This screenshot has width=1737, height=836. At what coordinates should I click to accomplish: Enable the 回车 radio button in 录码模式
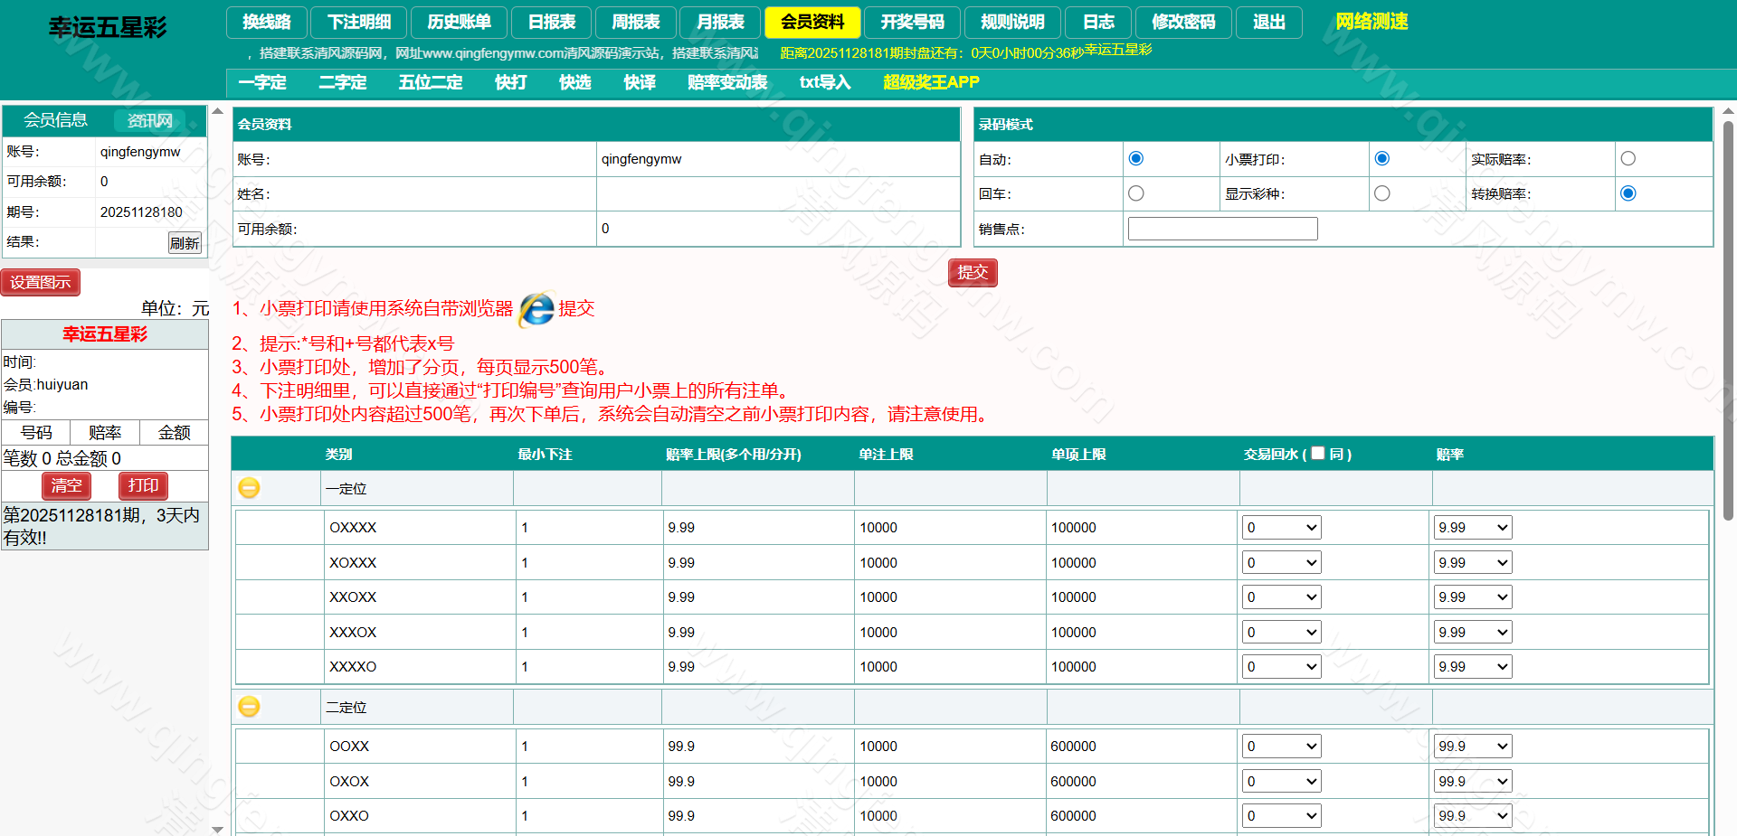pyautogui.click(x=1136, y=193)
